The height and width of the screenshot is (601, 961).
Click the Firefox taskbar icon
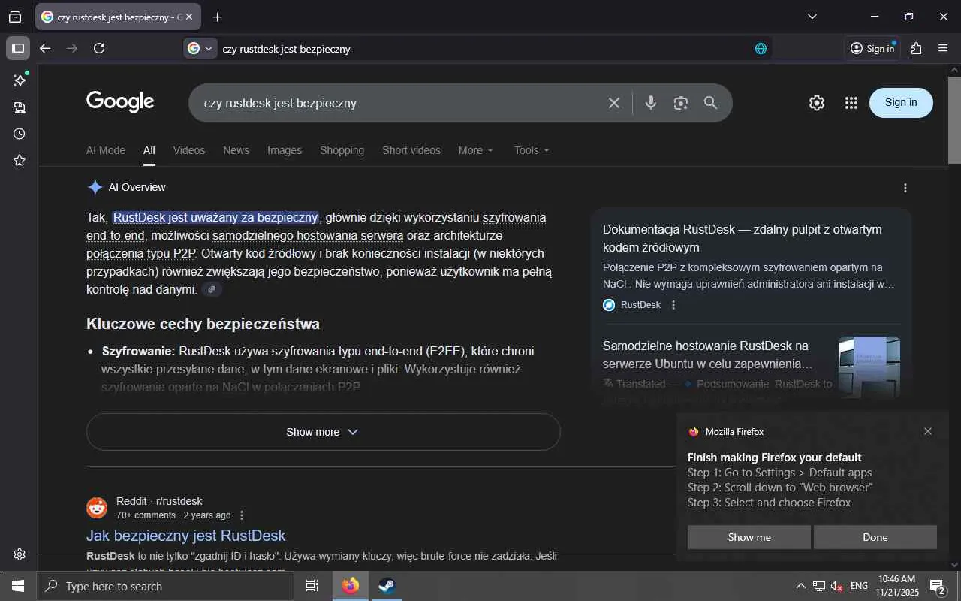click(x=351, y=586)
